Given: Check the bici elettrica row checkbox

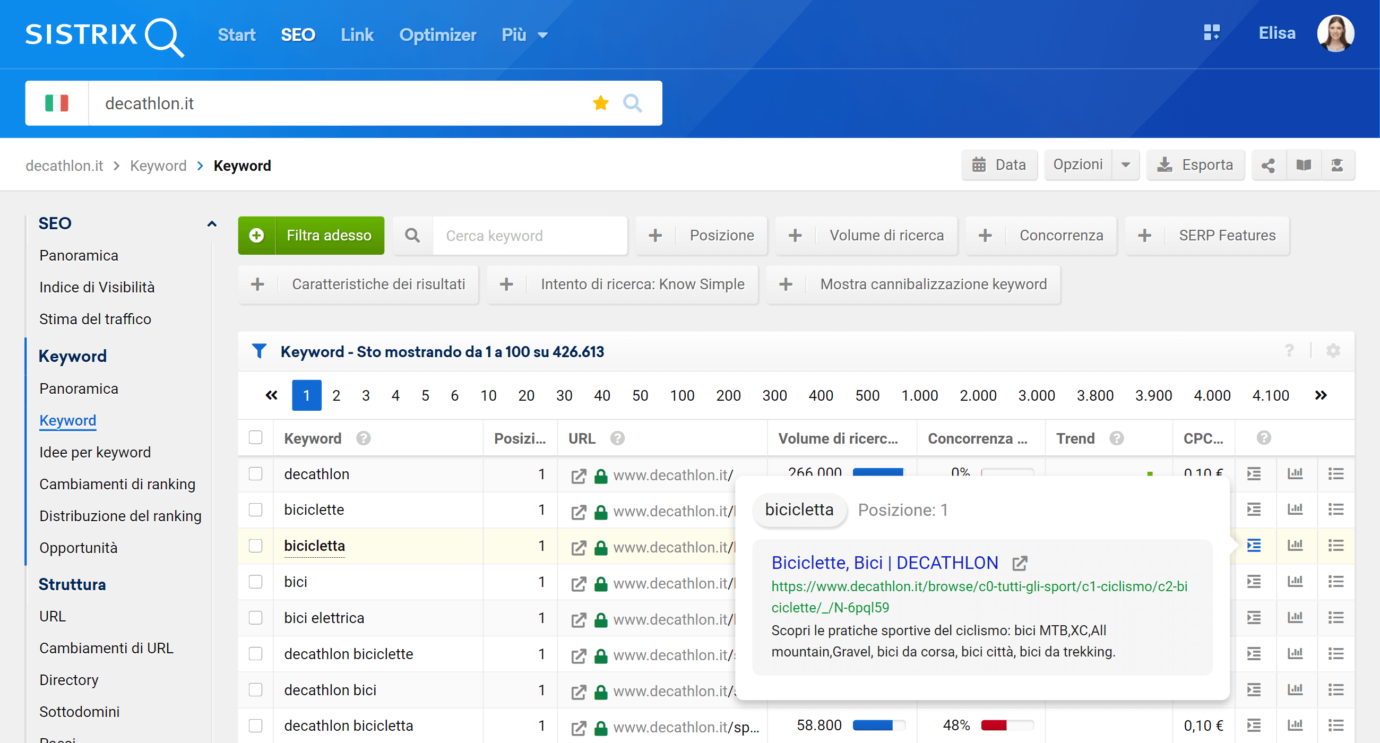Looking at the screenshot, I should [x=255, y=618].
